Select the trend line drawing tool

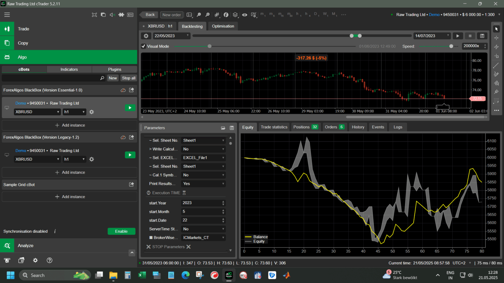[496, 65]
